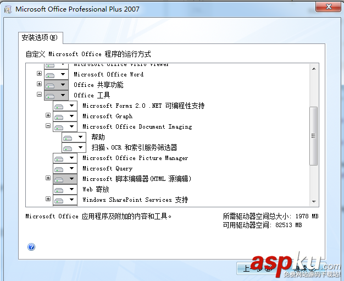Expand the Office 共享功能 node
The height and width of the screenshot is (281, 344).
pyautogui.click(x=39, y=84)
